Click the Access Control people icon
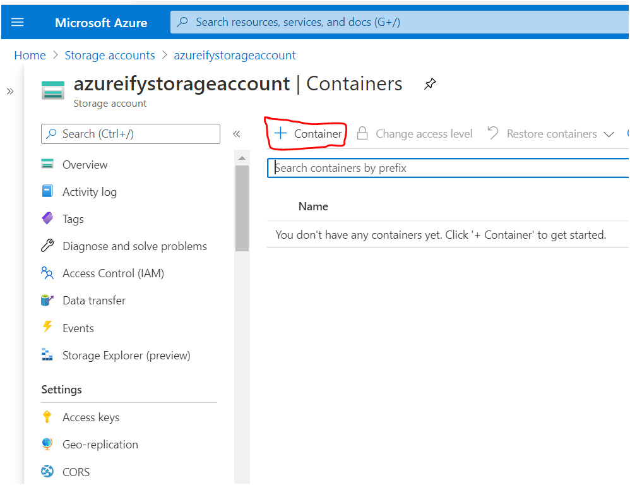The height and width of the screenshot is (485, 630). pyautogui.click(x=47, y=273)
